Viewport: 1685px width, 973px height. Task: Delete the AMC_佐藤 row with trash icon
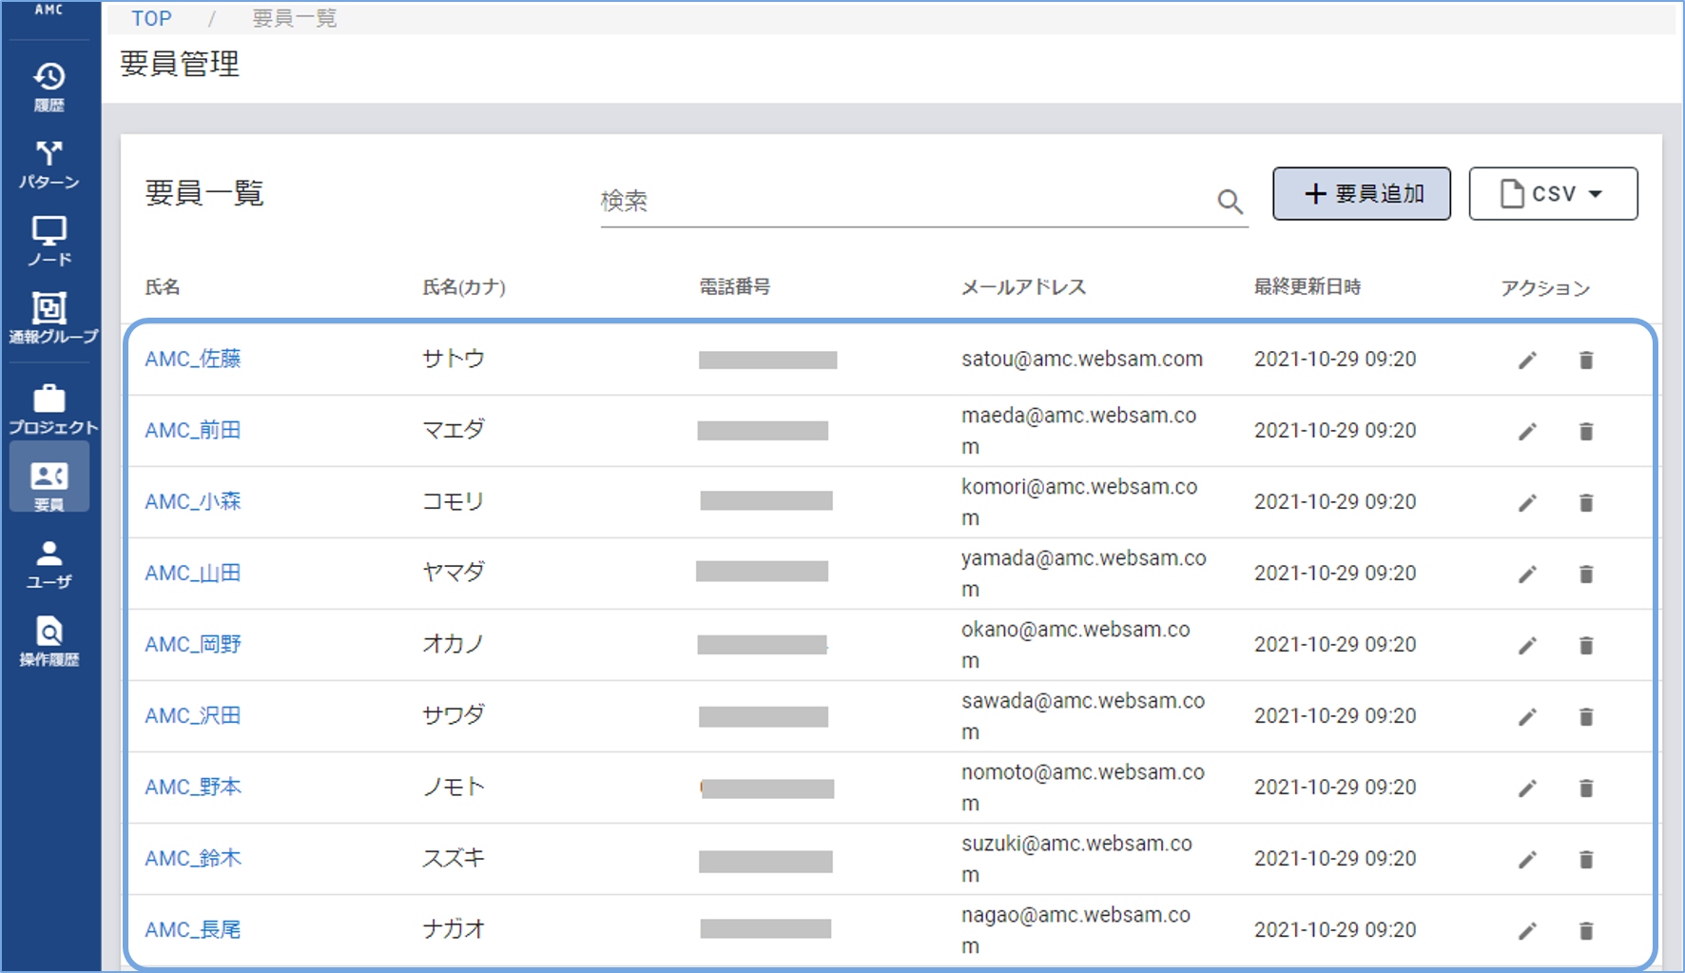(1586, 360)
